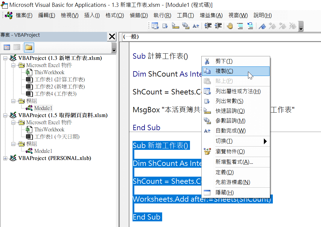Click the View Code icon in project panel
The width and height of the screenshot is (321, 227).
(7, 47)
